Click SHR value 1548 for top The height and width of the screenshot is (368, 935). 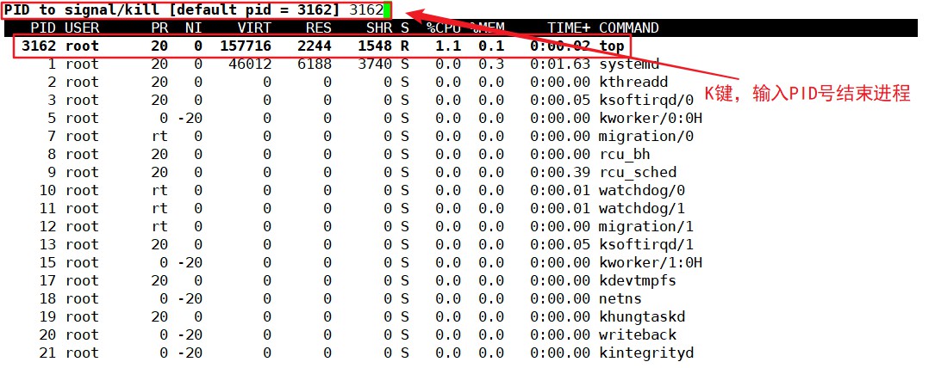pyautogui.click(x=375, y=46)
